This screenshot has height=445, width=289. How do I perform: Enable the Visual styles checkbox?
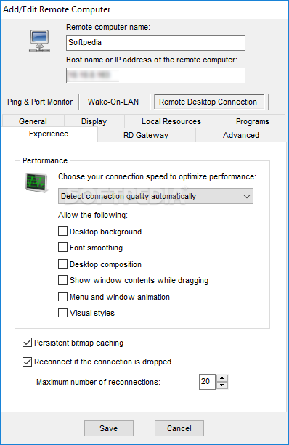click(62, 313)
